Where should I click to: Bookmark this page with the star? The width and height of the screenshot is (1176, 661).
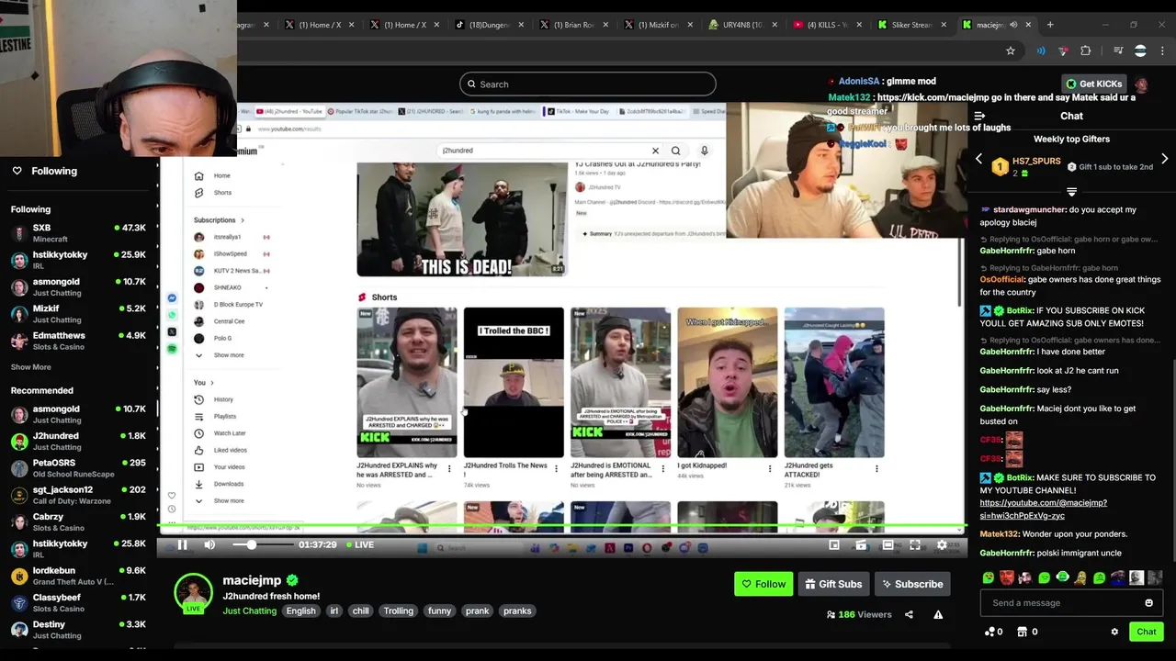[1011, 51]
